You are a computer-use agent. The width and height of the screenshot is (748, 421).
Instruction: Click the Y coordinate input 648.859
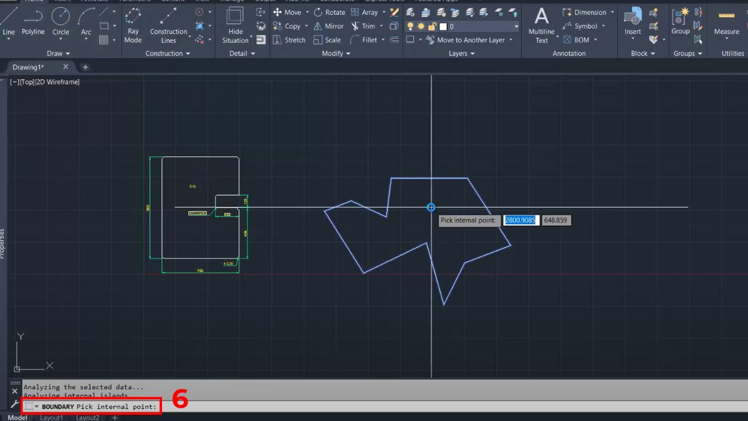coord(556,220)
